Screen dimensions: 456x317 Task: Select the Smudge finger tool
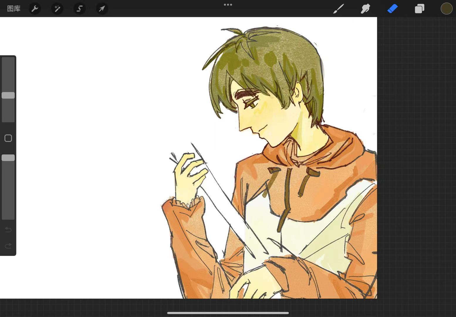tap(365, 9)
